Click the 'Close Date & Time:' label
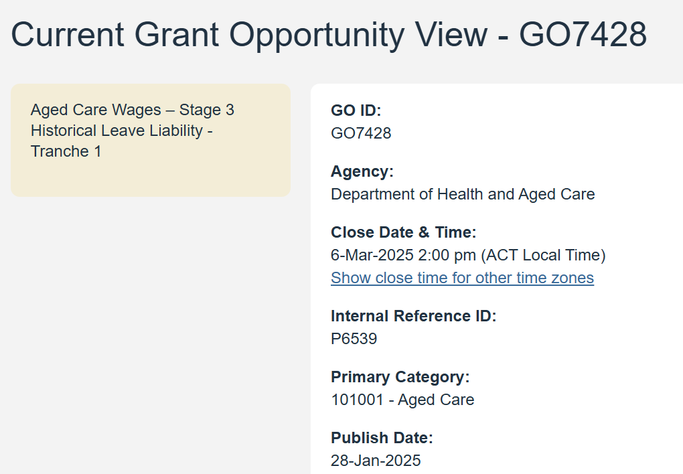This screenshot has width=683, height=474. click(x=403, y=232)
